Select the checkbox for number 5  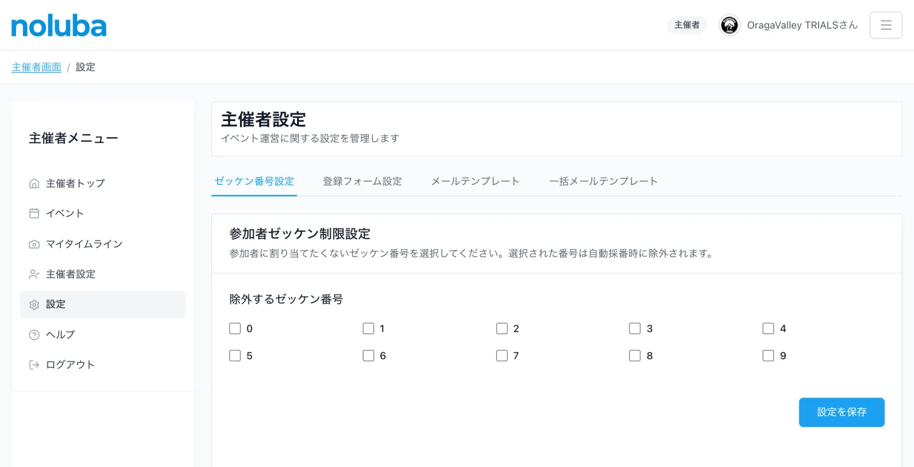tap(235, 356)
